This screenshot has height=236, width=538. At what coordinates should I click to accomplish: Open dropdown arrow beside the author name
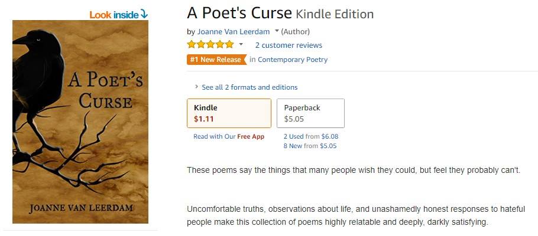pos(277,31)
